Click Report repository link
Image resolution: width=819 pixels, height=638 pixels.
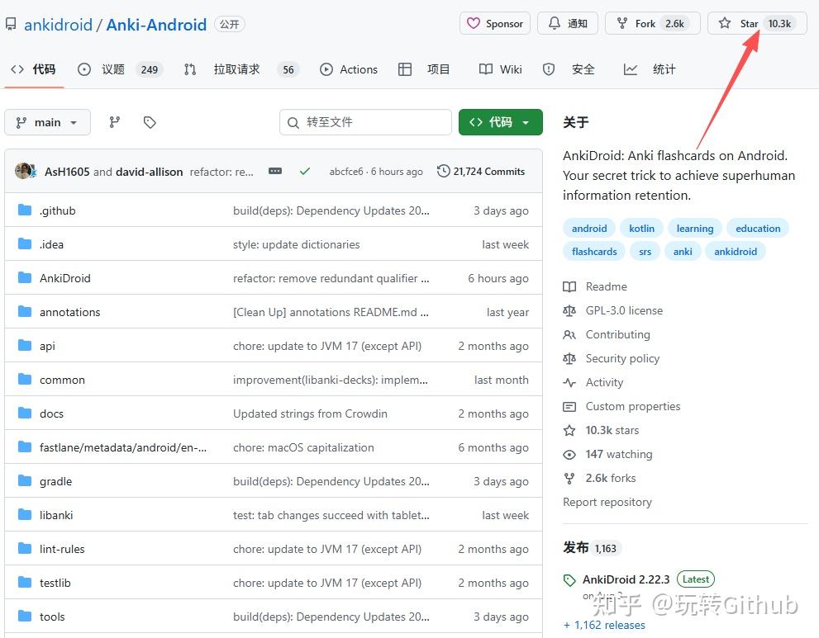[x=607, y=502]
